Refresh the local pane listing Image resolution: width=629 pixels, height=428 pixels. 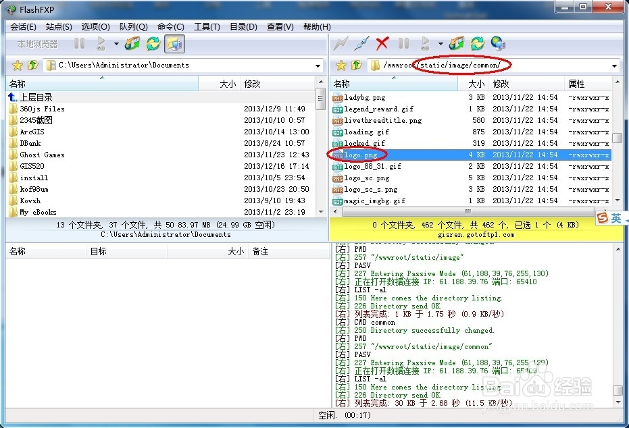tap(153, 43)
